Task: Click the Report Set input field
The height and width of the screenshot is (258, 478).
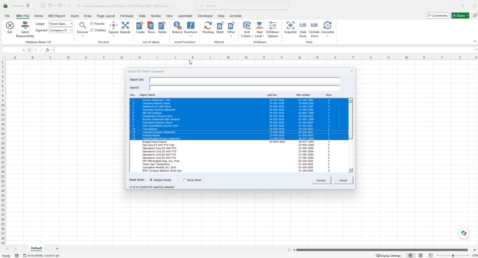Action: pos(245,80)
